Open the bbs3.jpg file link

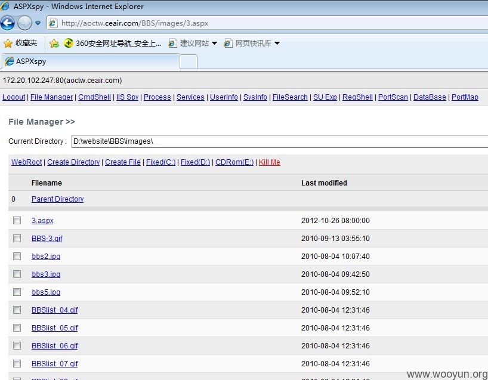click(46, 274)
